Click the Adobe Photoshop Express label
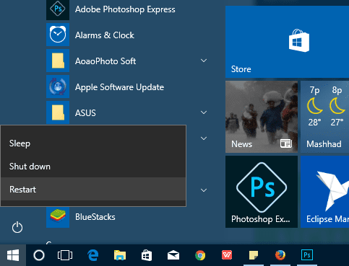Image resolution: width=349 pixels, height=266 pixels. coord(125,9)
